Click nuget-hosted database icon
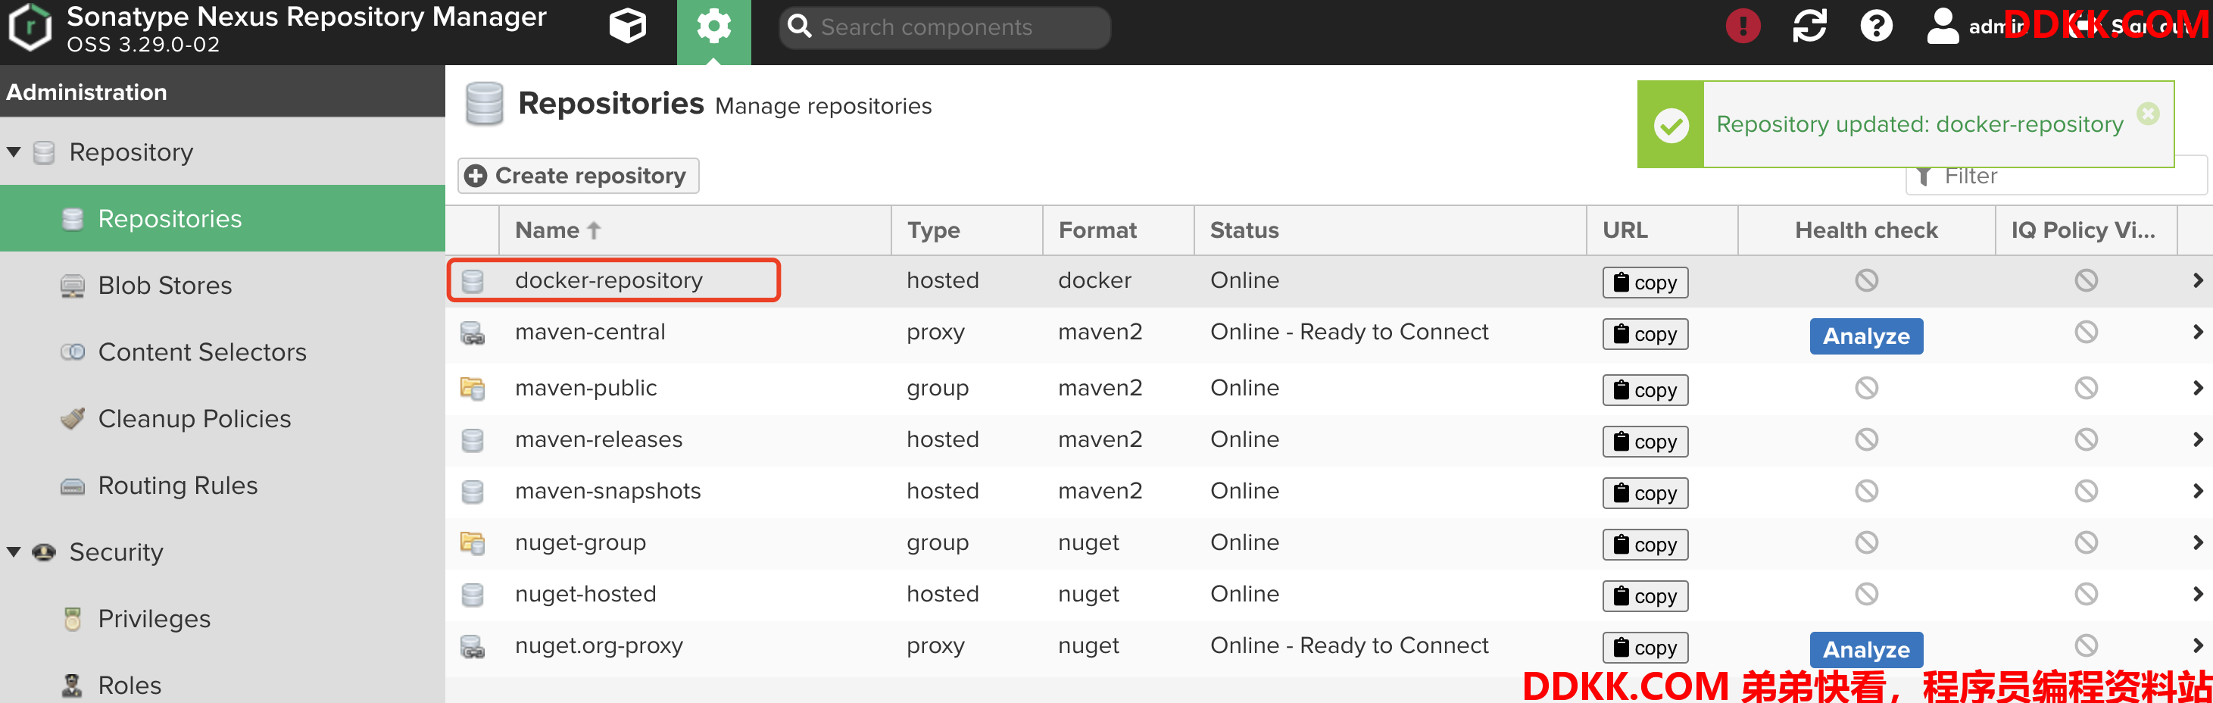 tap(473, 595)
